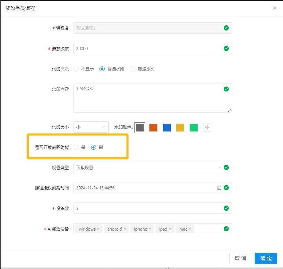This screenshot has width=283, height=269.
Task: Choose 是 for 是否开放截图功能
Action: [76, 147]
